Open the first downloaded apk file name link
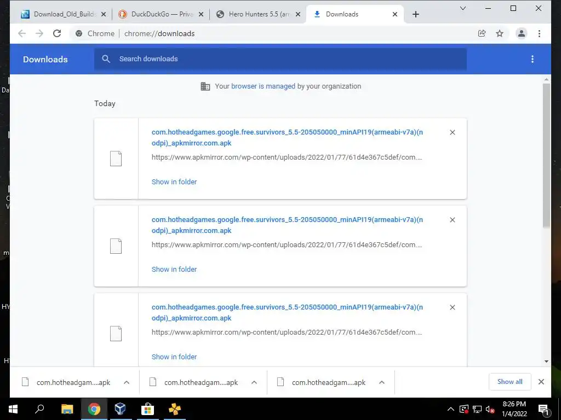The image size is (561, 420). [x=287, y=137]
